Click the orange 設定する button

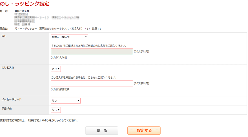pos(144,131)
